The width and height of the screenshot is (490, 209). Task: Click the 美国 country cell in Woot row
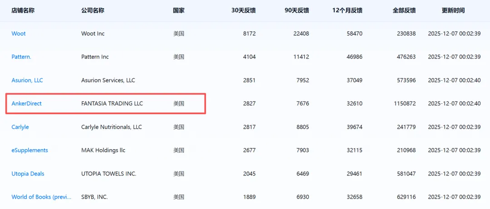click(x=179, y=34)
